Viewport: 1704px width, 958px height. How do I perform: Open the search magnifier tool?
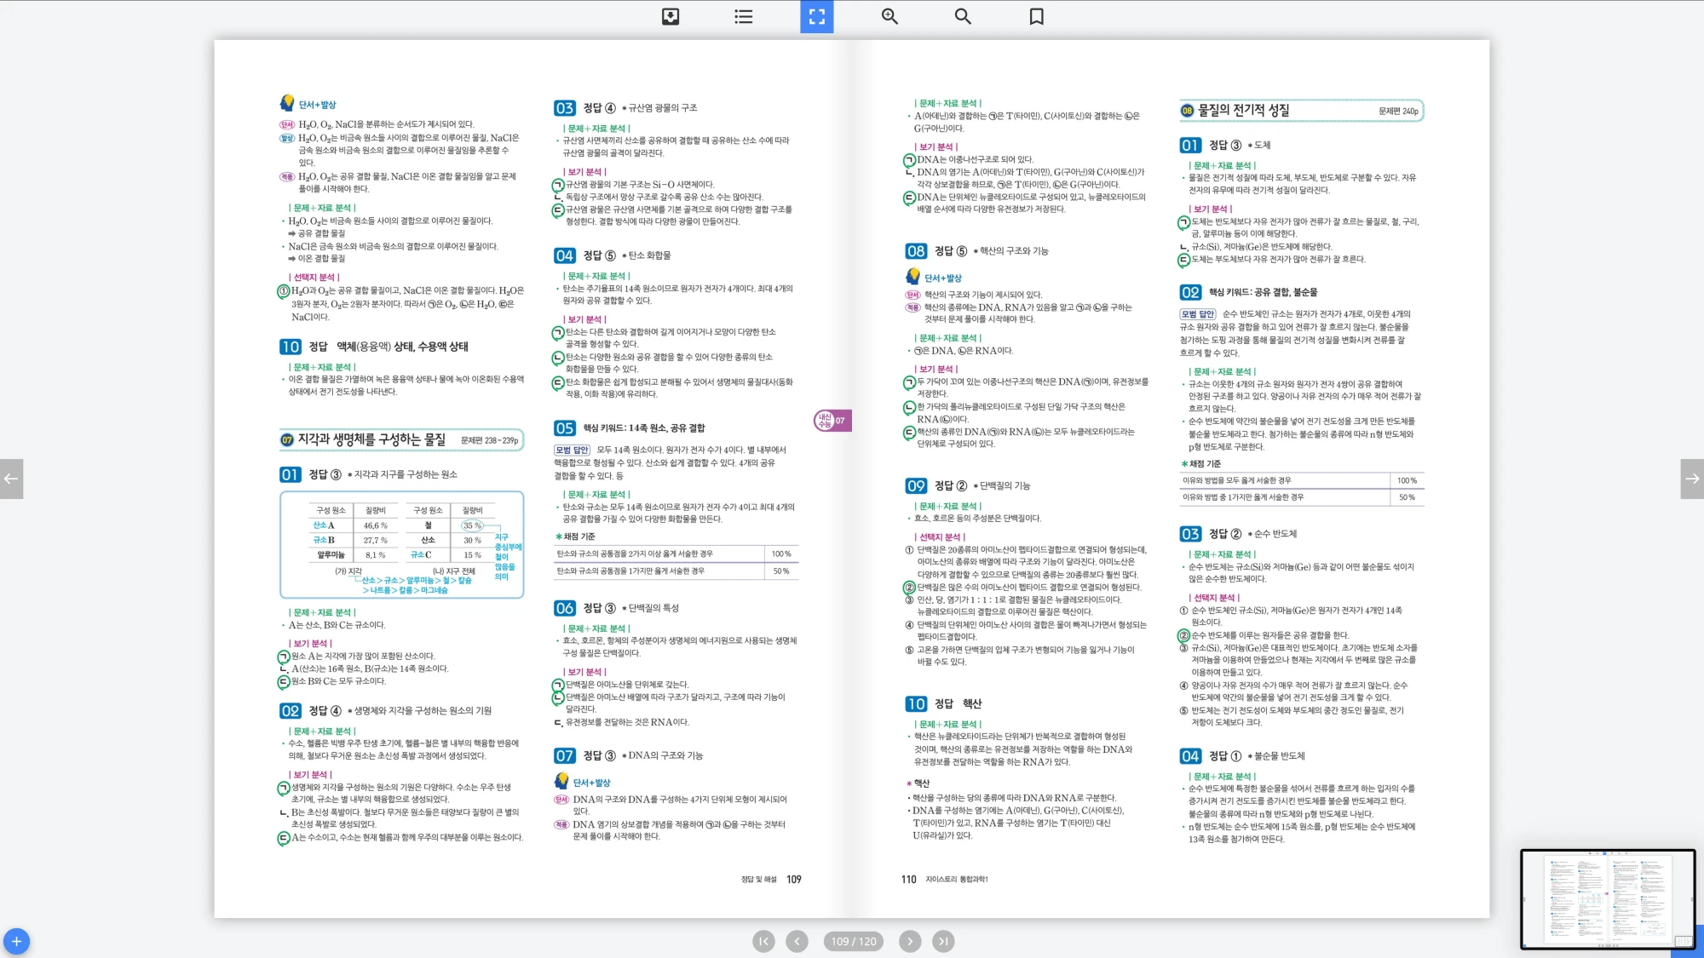pyautogui.click(x=963, y=16)
